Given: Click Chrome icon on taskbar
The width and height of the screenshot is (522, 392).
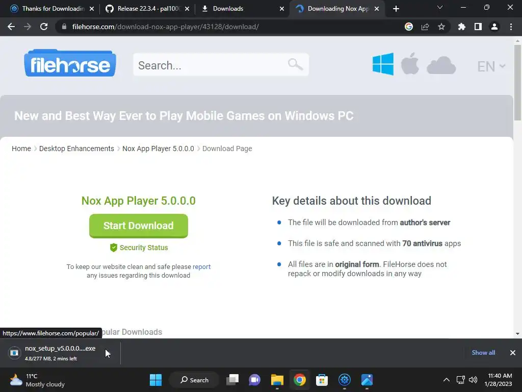Looking at the screenshot, I should click(x=300, y=380).
